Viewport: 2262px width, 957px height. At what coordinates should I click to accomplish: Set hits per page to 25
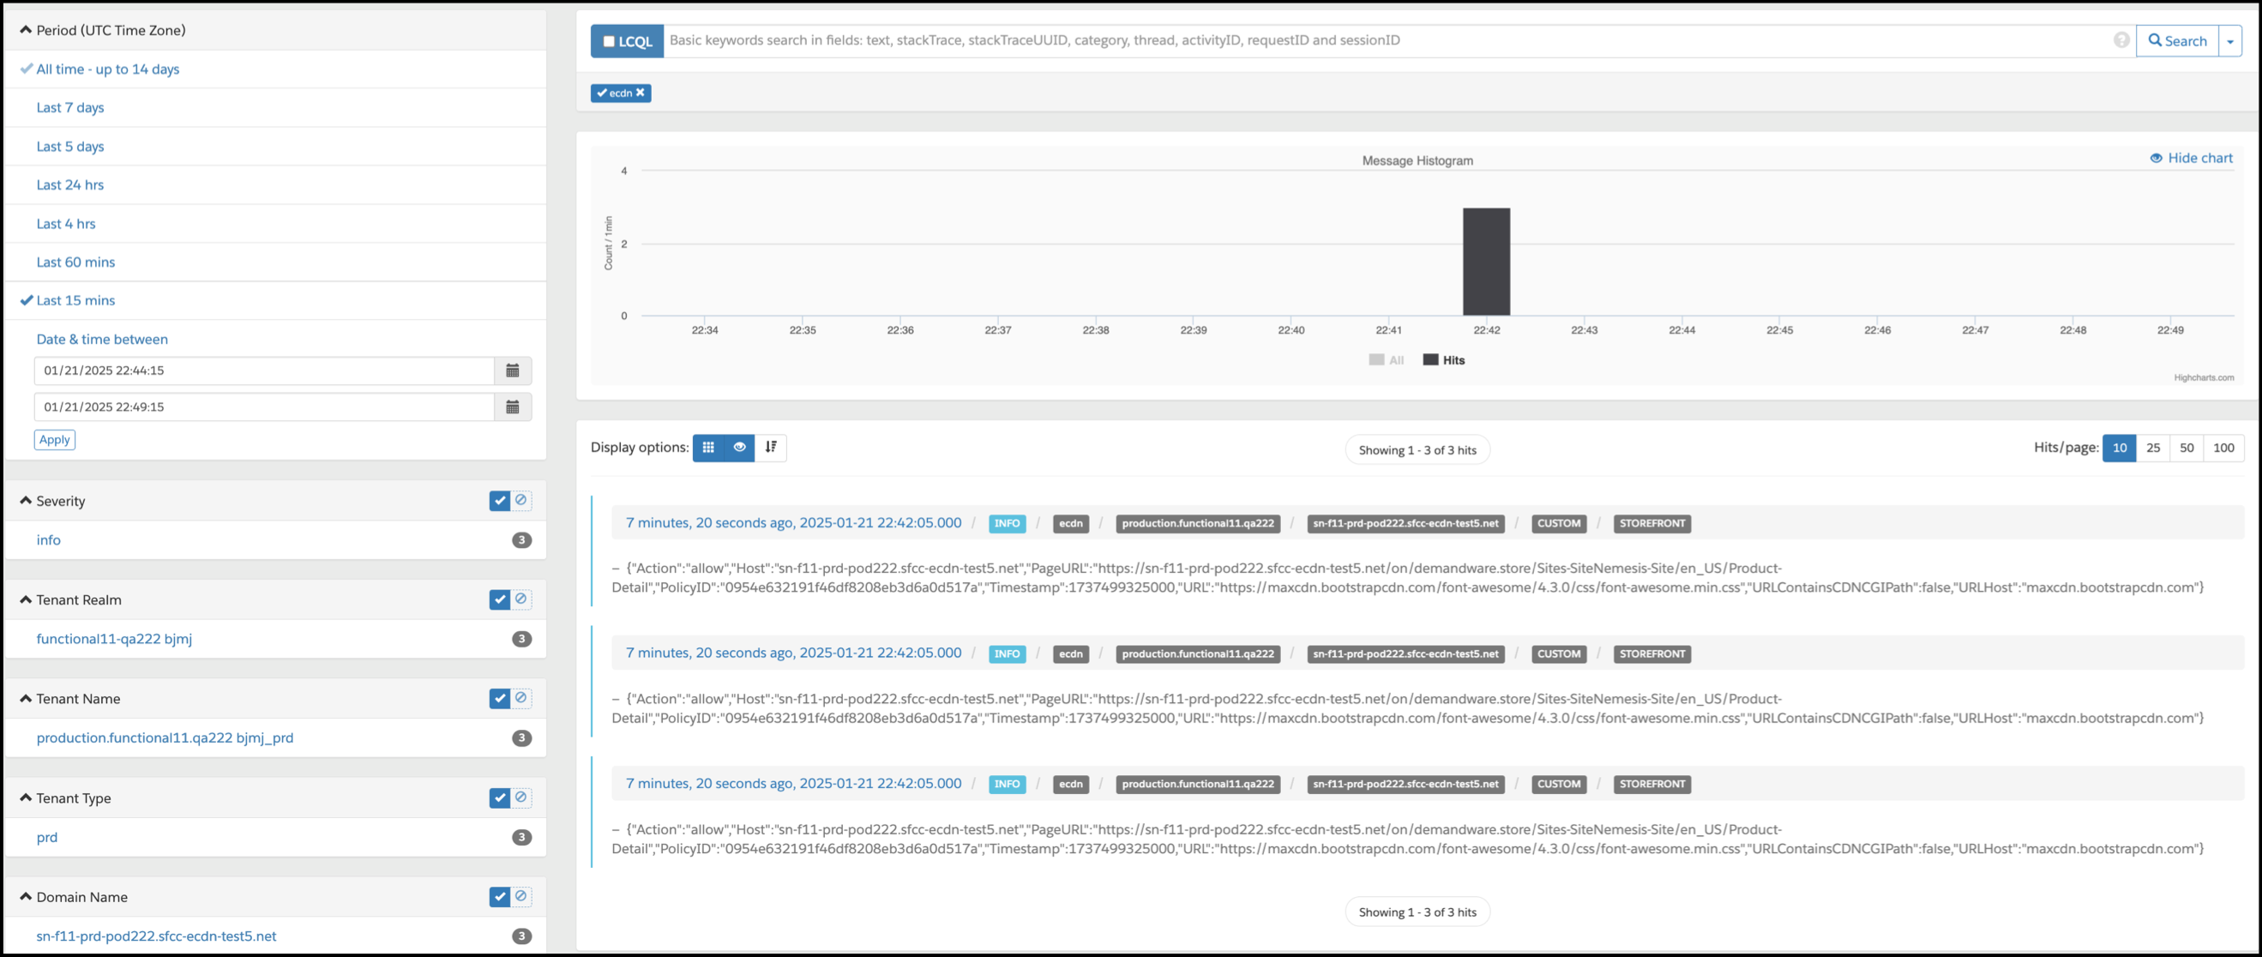coord(2153,448)
